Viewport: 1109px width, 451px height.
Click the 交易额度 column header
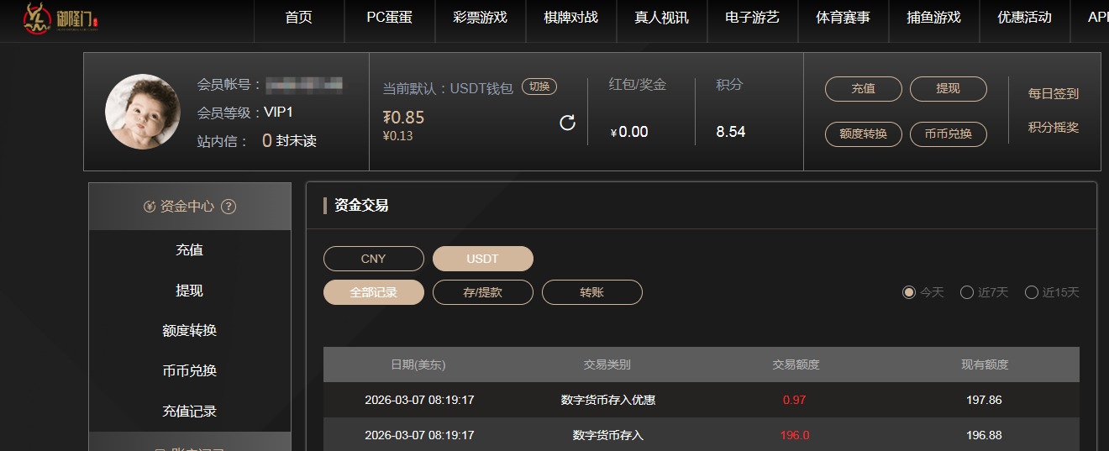tap(796, 364)
